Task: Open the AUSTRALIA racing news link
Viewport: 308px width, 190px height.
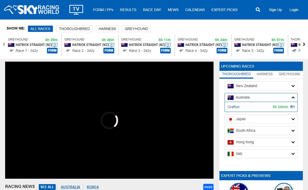Action: click(x=70, y=187)
